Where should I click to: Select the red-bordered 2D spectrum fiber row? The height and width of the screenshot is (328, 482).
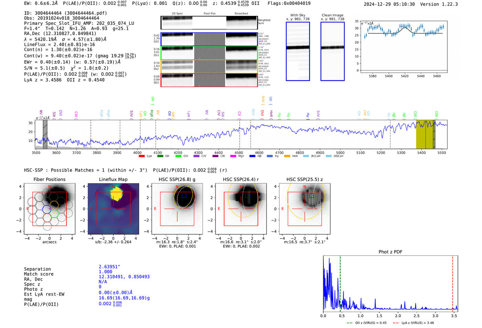pos(209,80)
